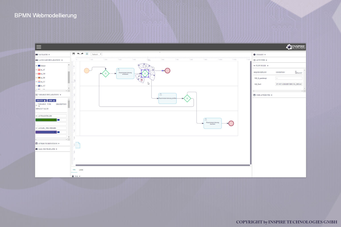Append an end event using the context pad circle
Viewport: 341px width, 227px height.
[153, 72]
